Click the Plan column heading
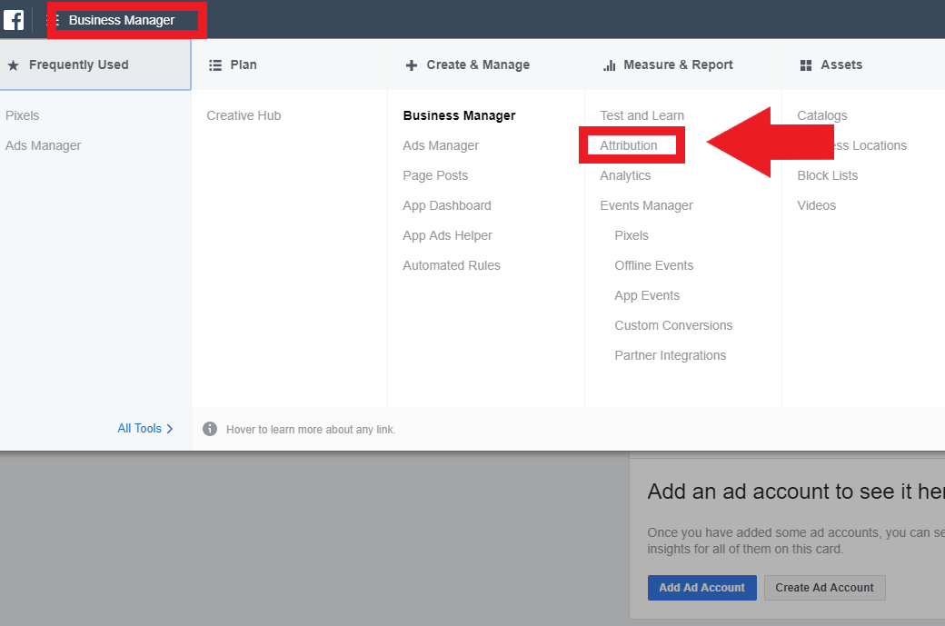Screen dimensions: 945x626 point(244,65)
